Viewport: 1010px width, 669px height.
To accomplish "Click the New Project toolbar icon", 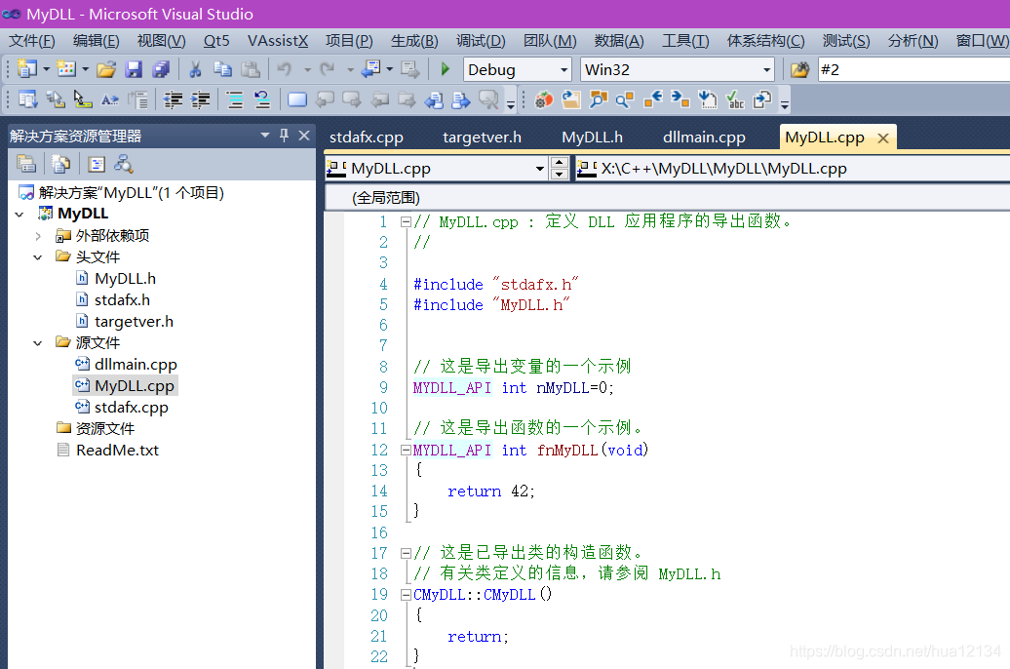I will click(x=27, y=68).
